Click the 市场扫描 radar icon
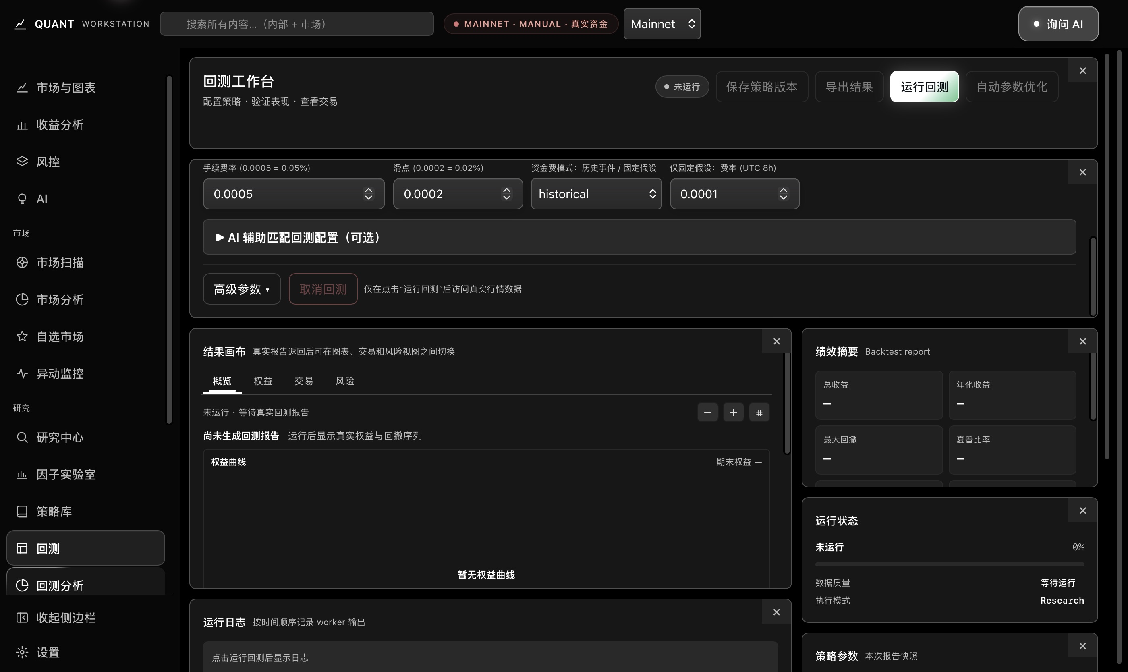Image resolution: width=1128 pixels, height=672 pixels. [x=22, y=262]
